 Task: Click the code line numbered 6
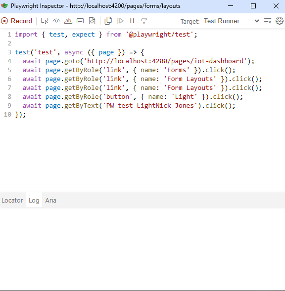click(x=142, y=79)
